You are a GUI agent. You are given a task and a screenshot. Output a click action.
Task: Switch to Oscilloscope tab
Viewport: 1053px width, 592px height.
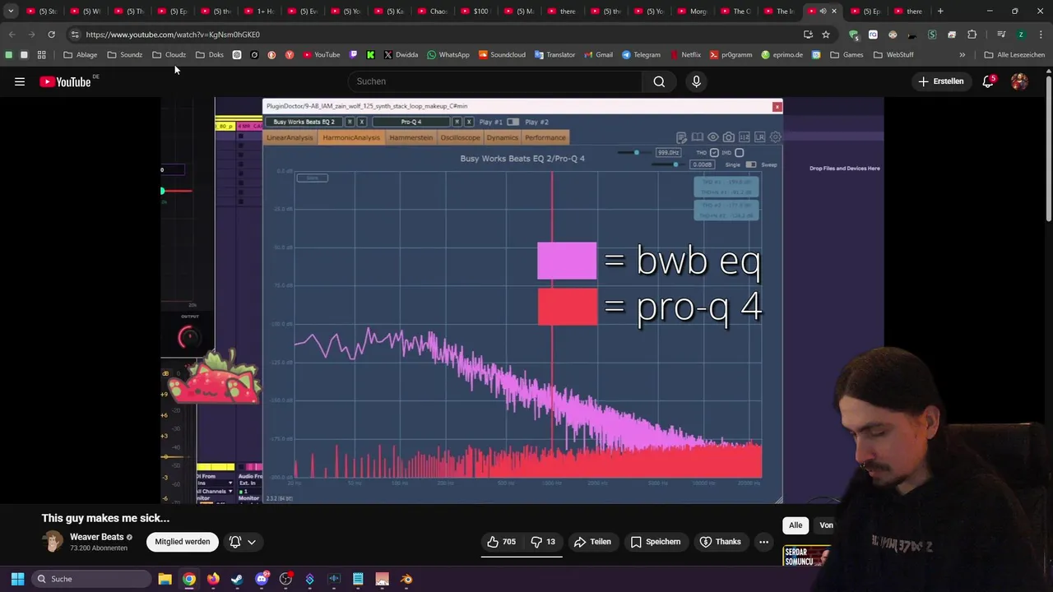[460, 137]
